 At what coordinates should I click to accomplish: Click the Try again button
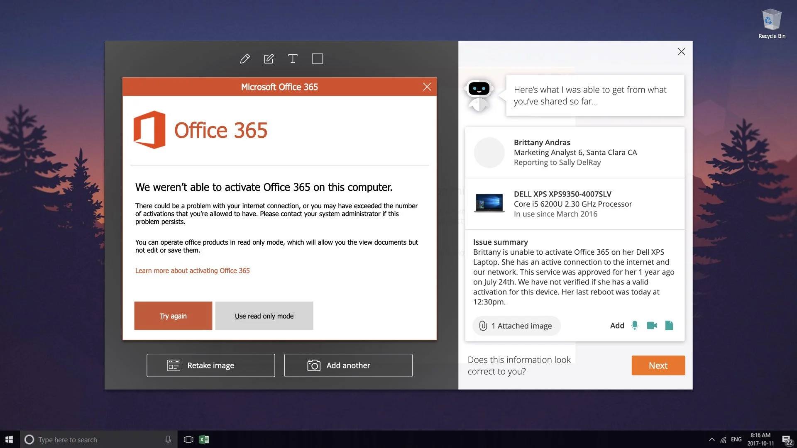pyautogui.click(x=173, y=316)
